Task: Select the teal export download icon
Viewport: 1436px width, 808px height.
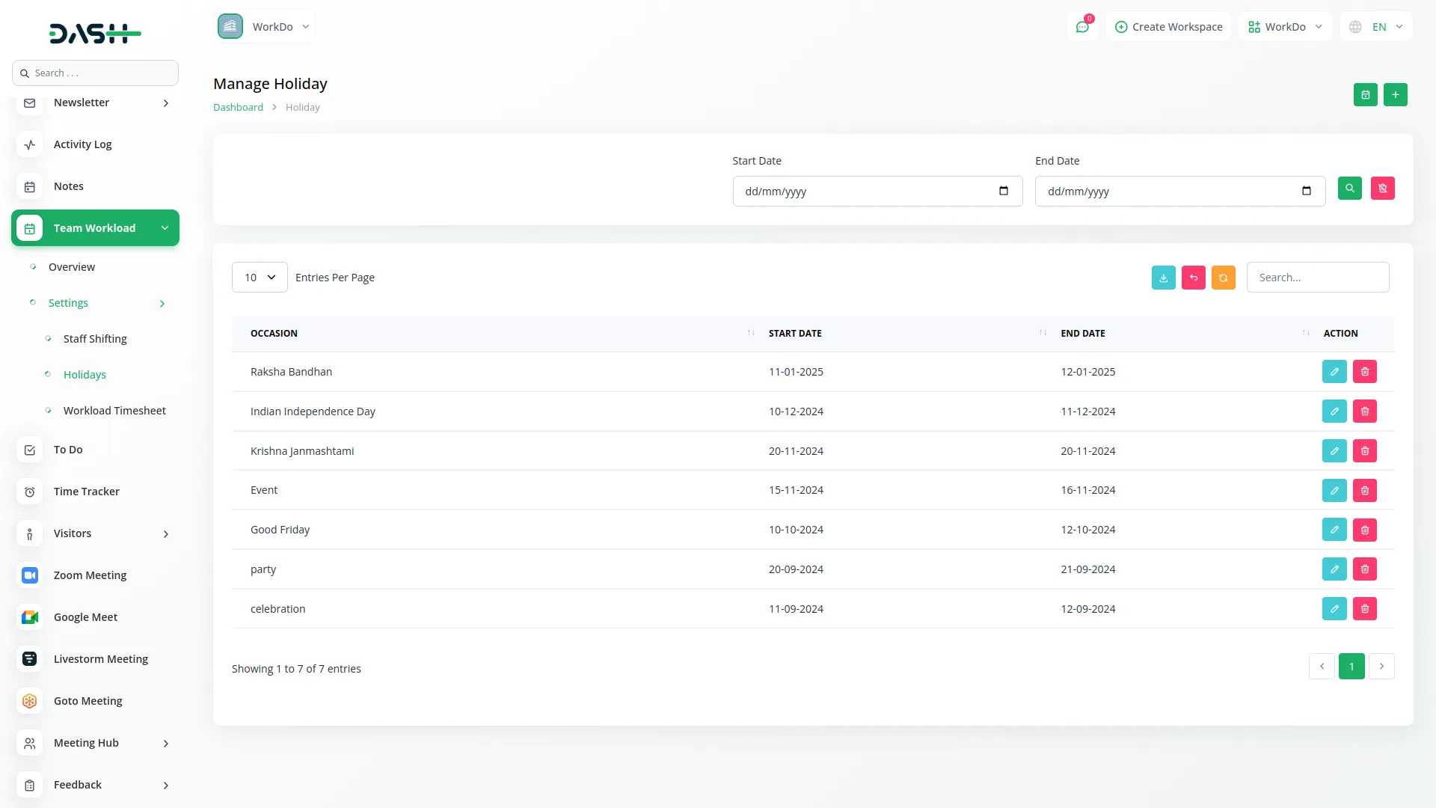Action: pyautogui.click(x=1163, y=277)
